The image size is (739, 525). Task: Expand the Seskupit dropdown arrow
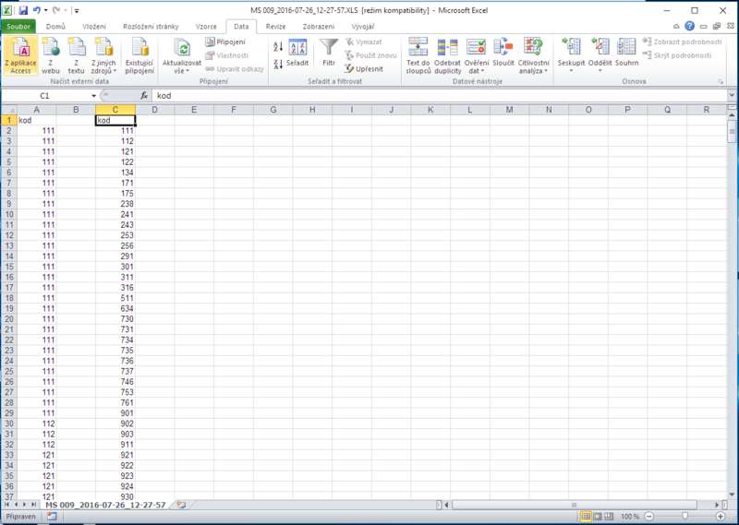[x=571, y=71]
